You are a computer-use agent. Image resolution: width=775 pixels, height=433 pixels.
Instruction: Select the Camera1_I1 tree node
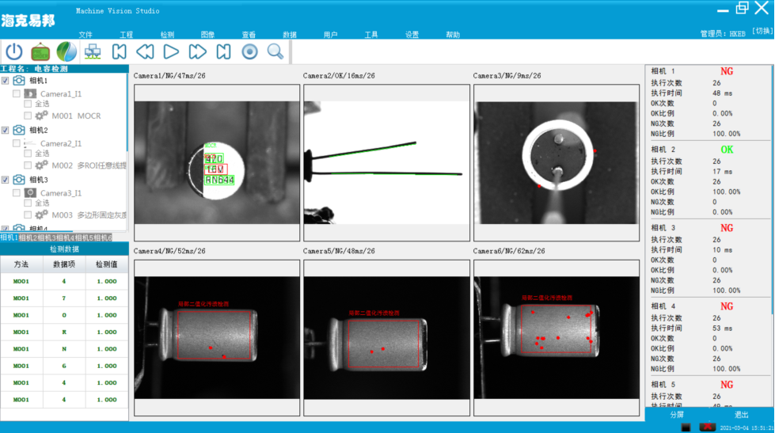pyautogui.click(x=60, y=94)
